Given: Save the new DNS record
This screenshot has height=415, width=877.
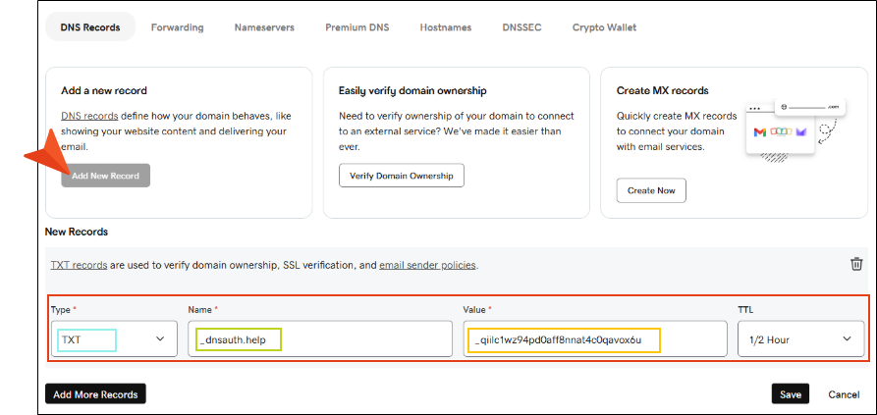Looking at the screenshot, I should pos(791,393).
